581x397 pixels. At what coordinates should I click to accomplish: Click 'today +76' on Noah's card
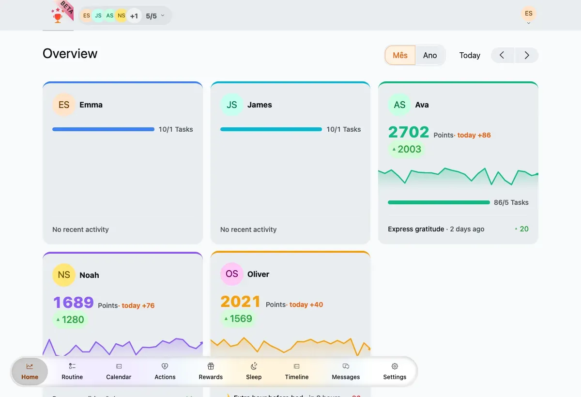(x=138, y=305)
